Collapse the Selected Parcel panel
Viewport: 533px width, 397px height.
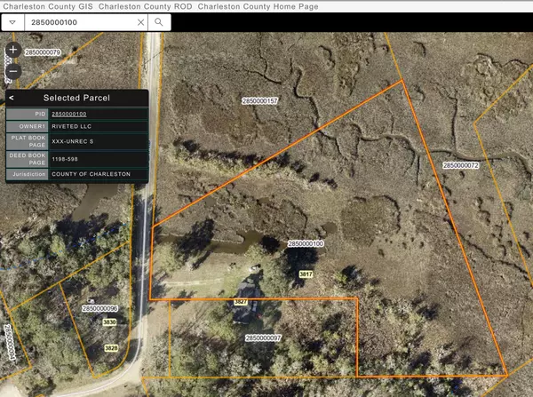[x=11, y=98]
